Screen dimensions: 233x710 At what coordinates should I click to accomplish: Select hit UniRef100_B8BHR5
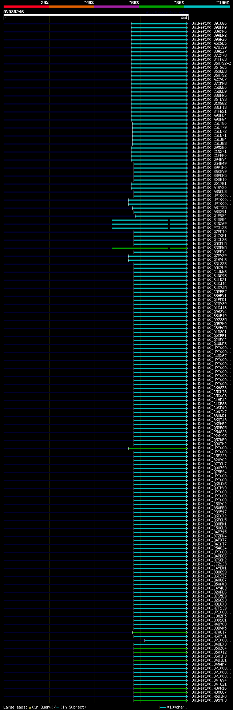pos(209,95)
